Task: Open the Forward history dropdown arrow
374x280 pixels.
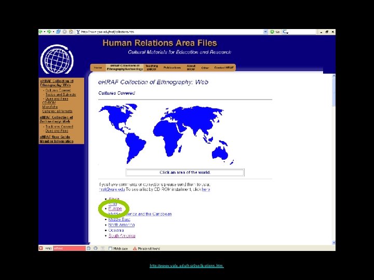Action: [53, 32]
